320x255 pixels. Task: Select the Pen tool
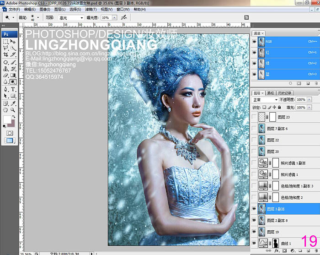5,89
